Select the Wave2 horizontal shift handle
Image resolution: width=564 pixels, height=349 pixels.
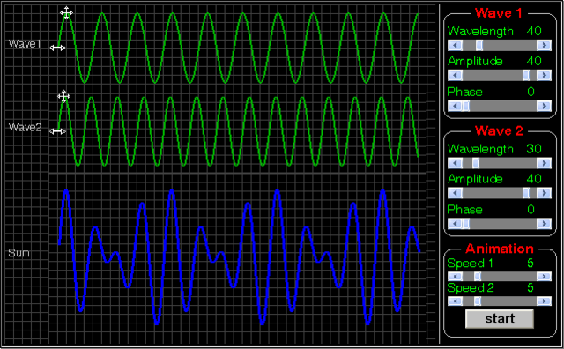coord(57,131)
